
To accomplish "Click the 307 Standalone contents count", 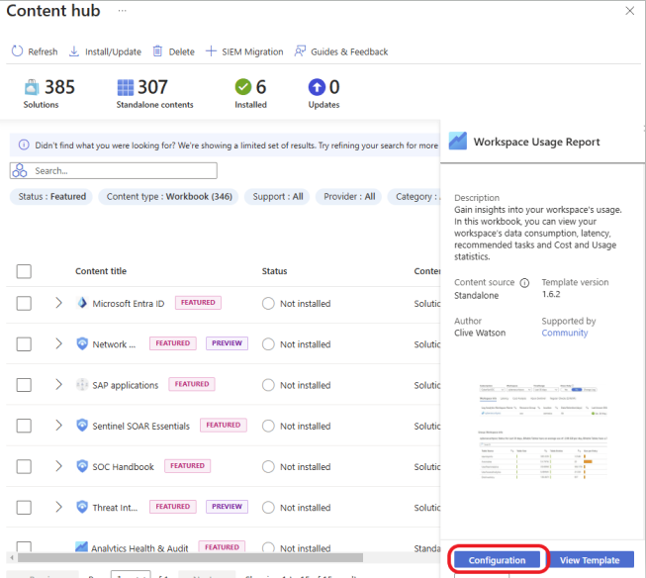I will [x=152, y=87].
